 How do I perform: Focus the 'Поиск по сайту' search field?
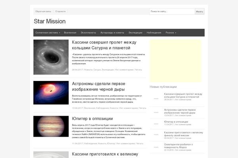[172, 11]
